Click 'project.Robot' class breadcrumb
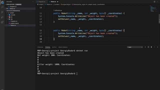 [66, 4]
